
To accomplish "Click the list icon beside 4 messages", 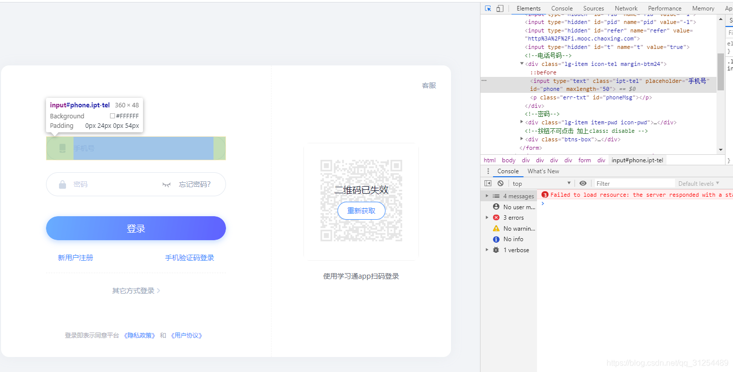I will (x=496, y=196).
